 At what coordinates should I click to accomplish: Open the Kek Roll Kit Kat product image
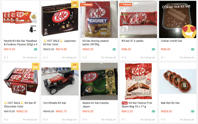click(x=178, y=81)
